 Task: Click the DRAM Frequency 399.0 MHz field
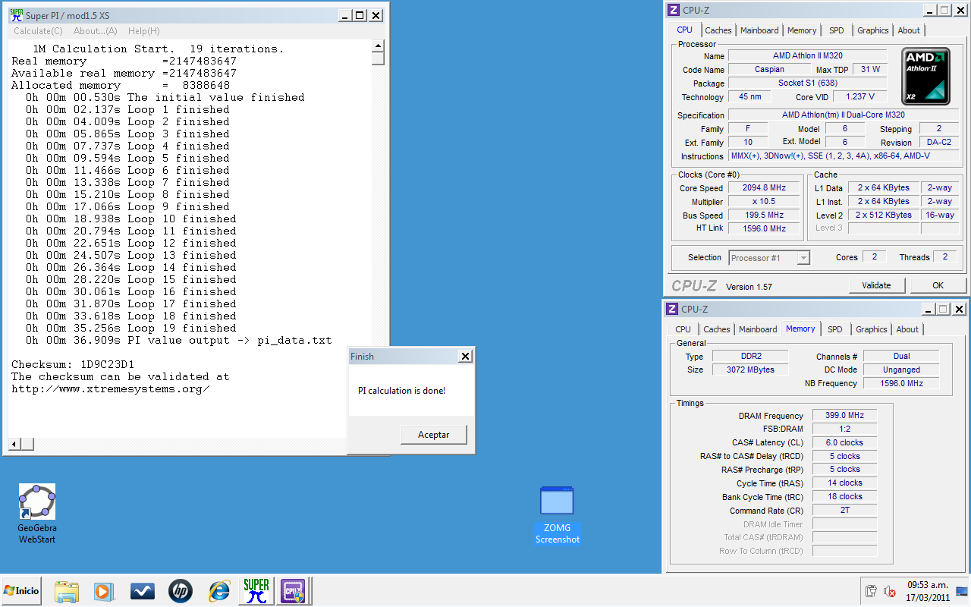(844, 416)
